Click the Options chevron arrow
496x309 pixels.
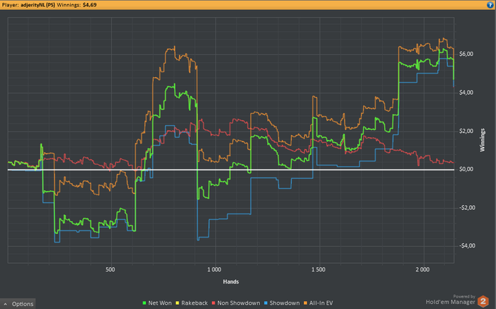[6, 304]
